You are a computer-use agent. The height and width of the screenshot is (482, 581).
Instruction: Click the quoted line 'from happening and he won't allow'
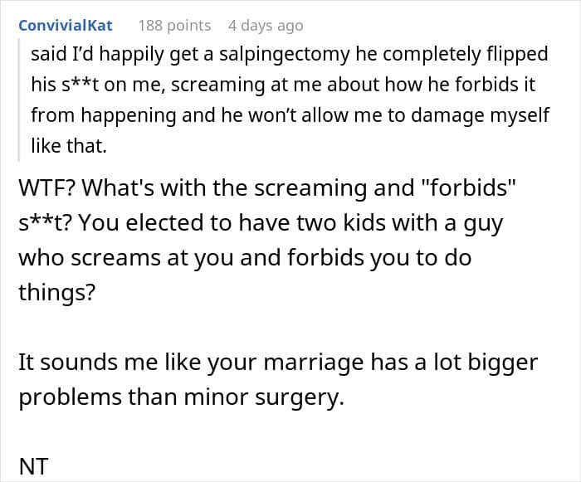207,114
